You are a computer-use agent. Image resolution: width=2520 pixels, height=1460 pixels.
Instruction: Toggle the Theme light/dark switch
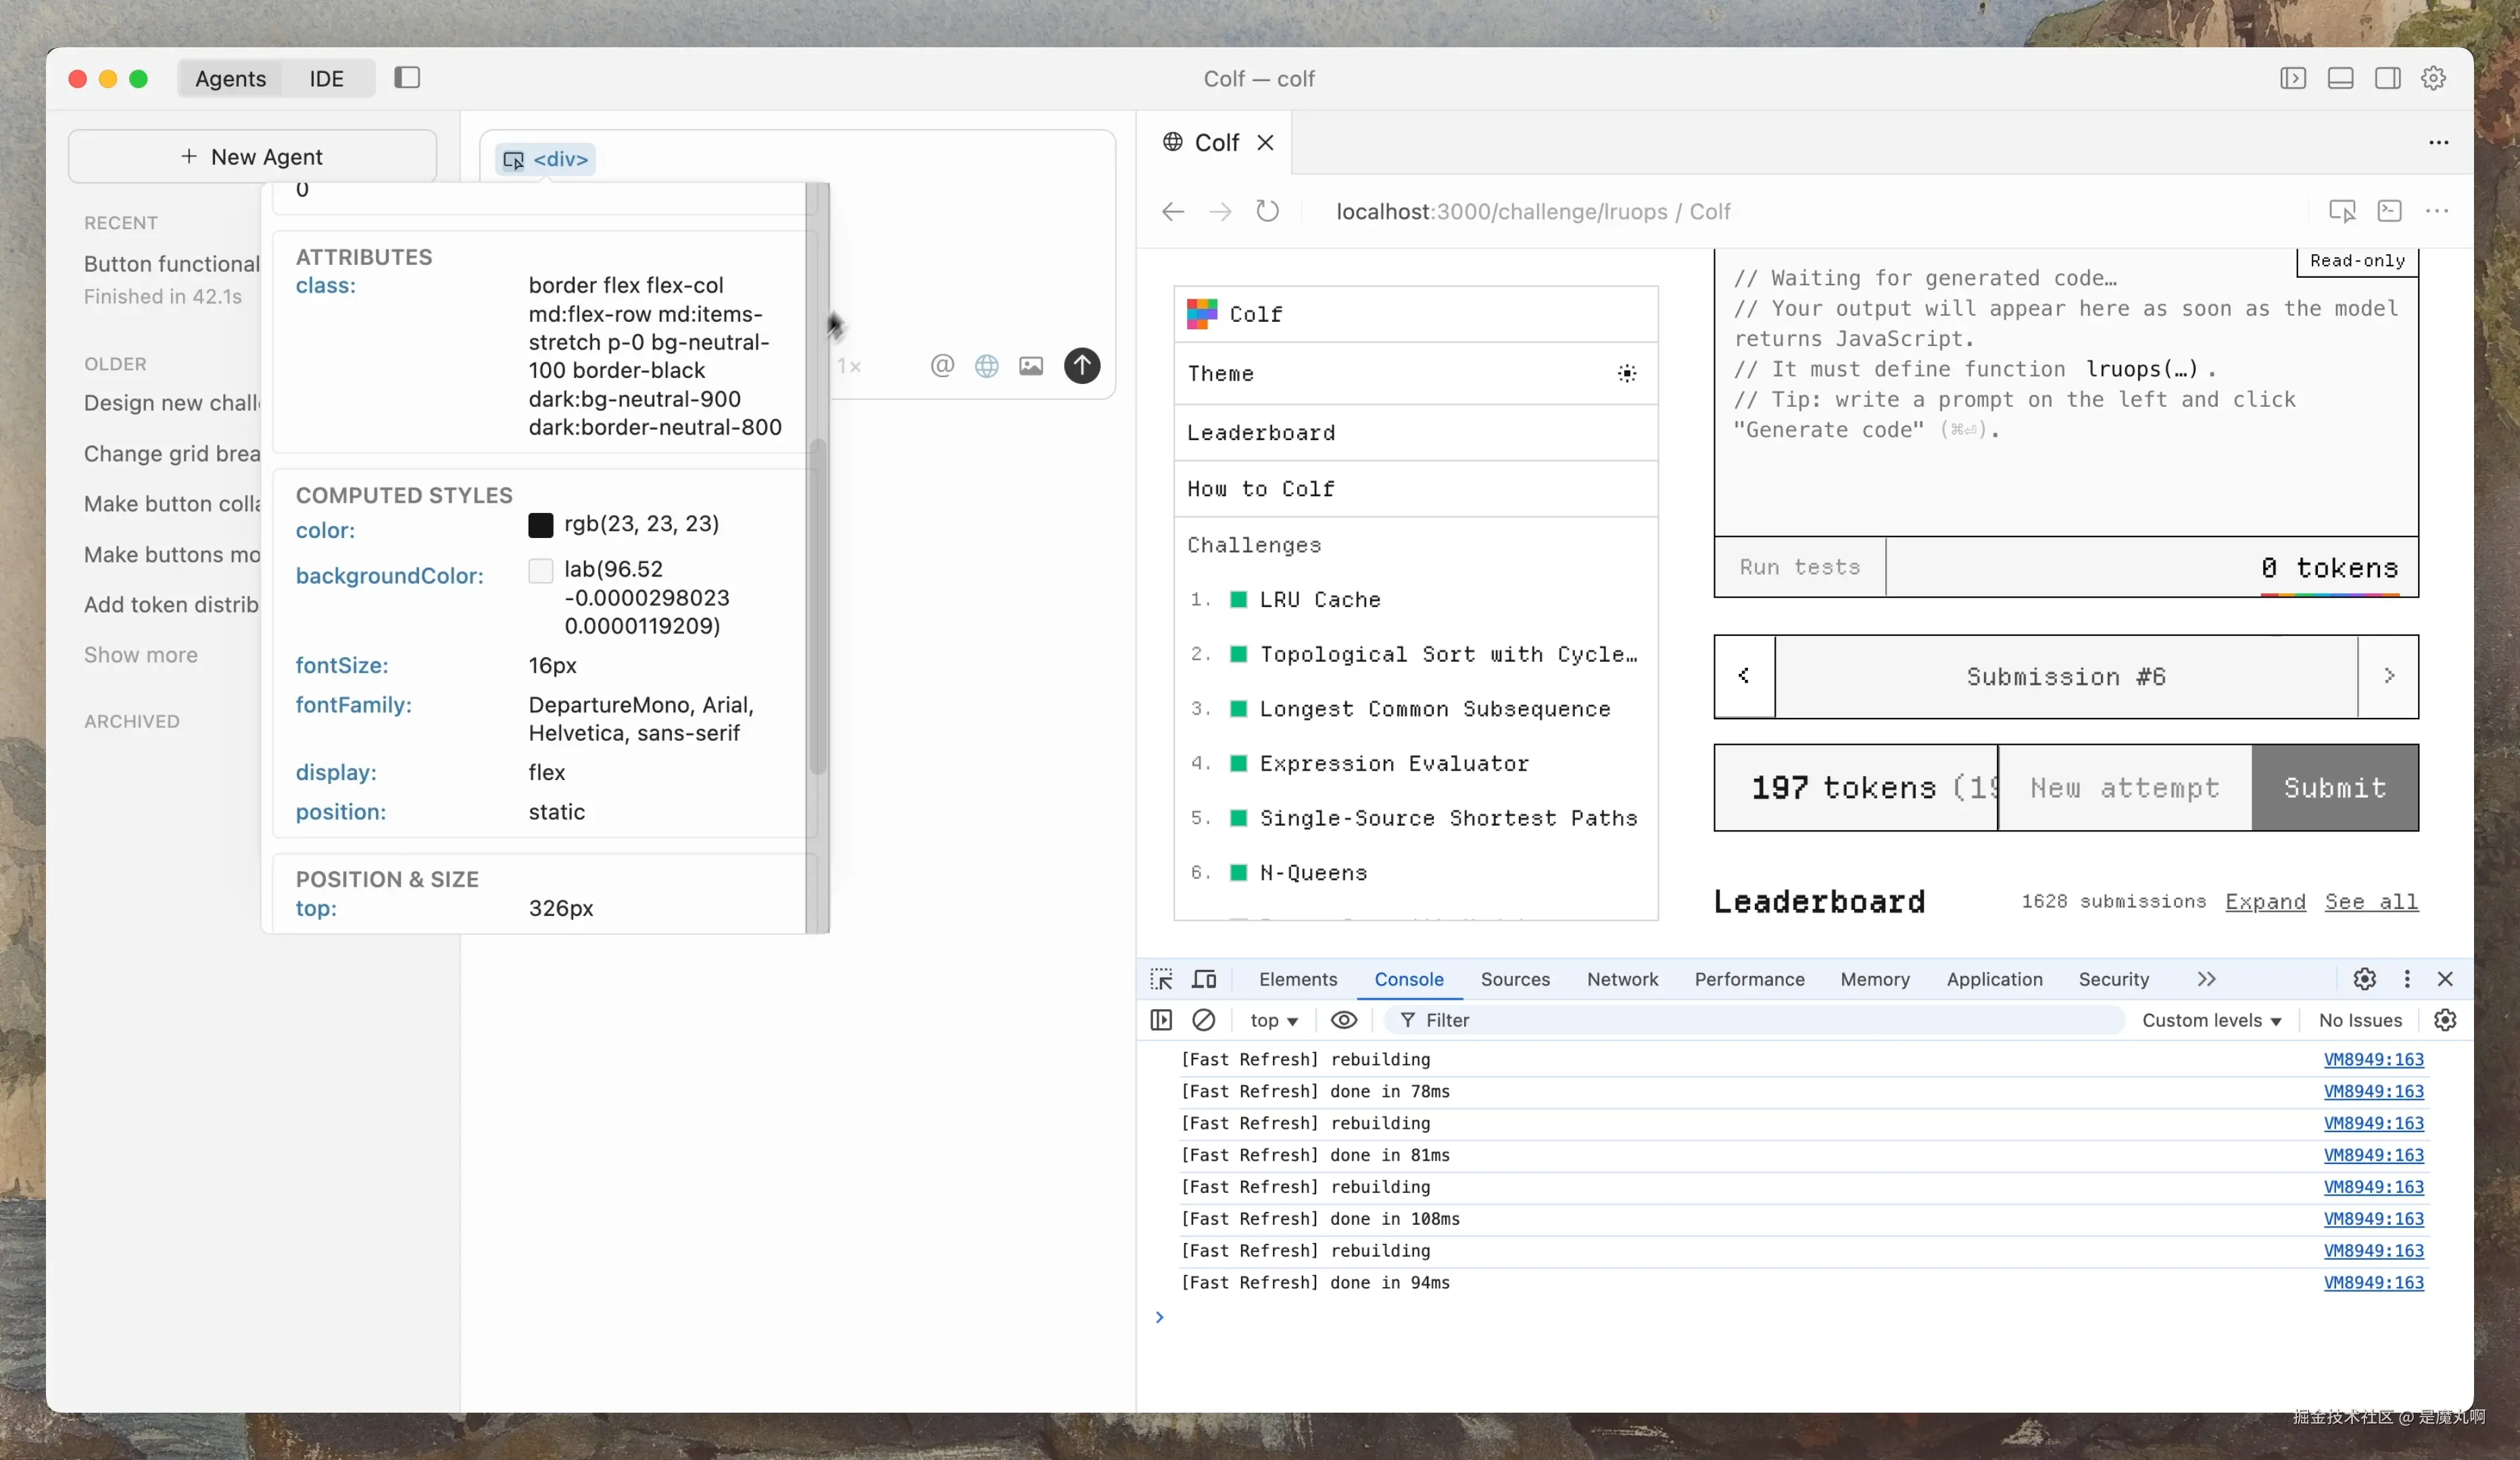pos(1627,373)
